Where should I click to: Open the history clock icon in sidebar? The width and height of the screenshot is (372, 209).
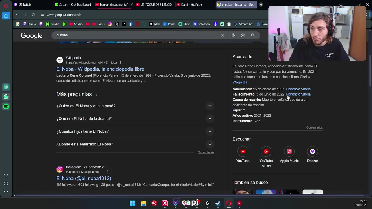6,183
